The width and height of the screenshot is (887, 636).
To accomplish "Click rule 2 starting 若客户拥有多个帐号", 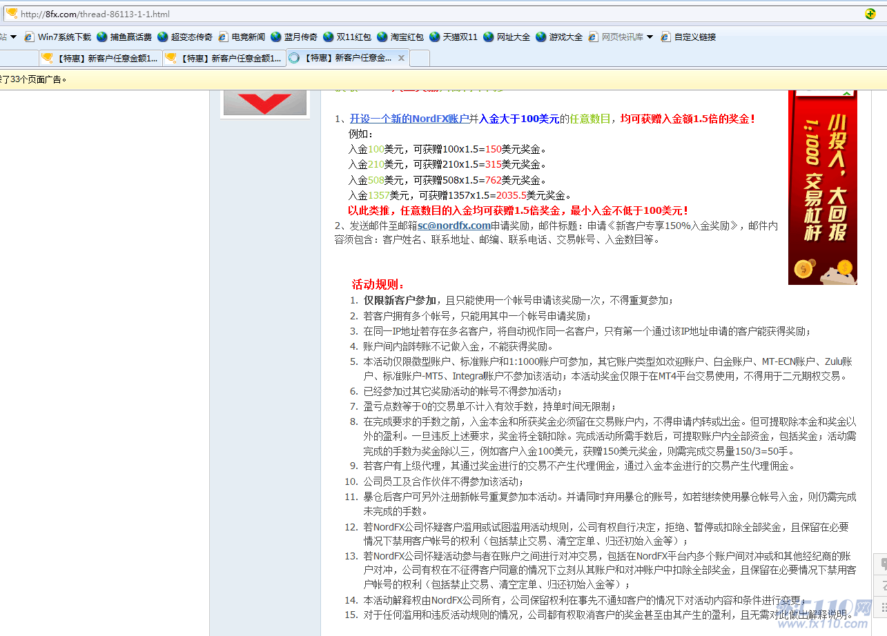I will point(478,316).
